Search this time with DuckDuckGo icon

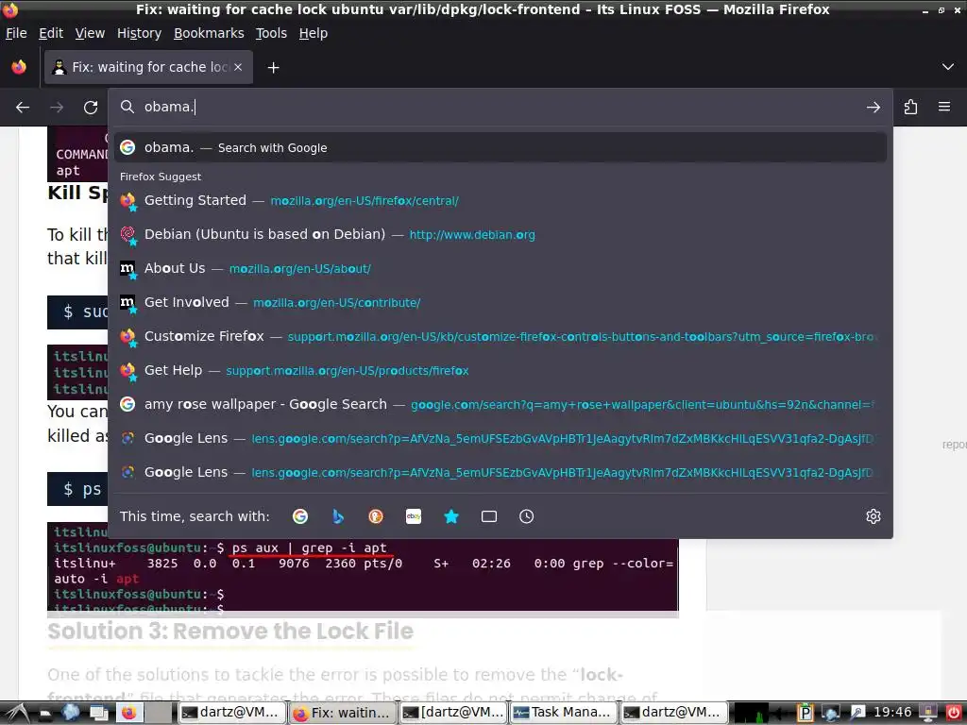tap(376, 516)
